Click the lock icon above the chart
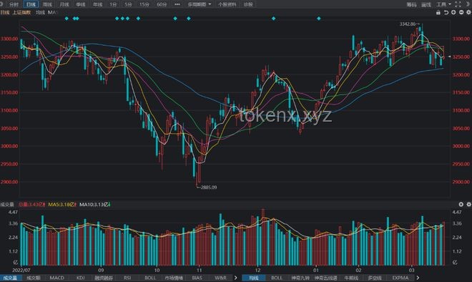This screenshot has height=282, width=472. (x=438, y=12)
